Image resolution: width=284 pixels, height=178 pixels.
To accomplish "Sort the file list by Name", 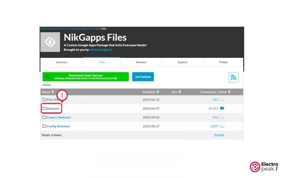I will pyautogui.click(x=48, y=92).
